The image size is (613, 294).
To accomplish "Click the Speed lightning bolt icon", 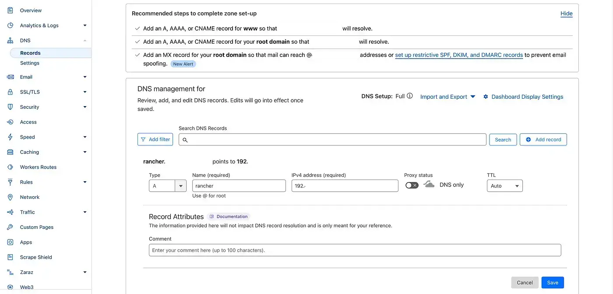I will coord(11,137).
